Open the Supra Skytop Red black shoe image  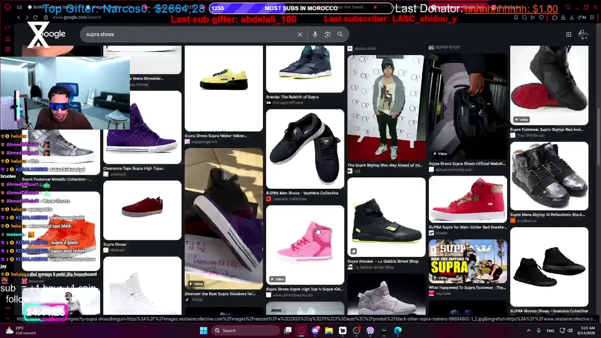pos(549,85)
